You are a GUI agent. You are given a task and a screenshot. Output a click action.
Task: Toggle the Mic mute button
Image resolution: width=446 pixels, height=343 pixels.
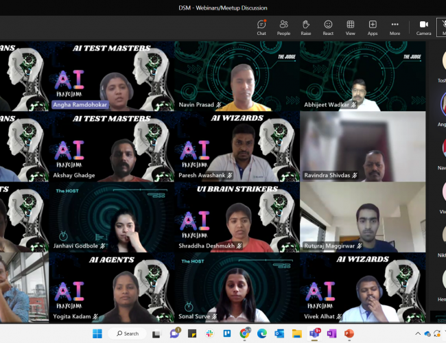(x=443, y=27)
